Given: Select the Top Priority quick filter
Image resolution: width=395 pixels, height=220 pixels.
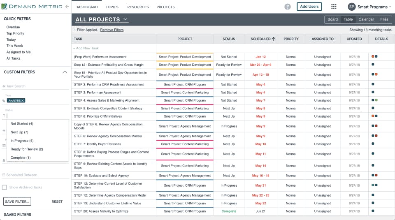Looking at the screenshot, I should pos(15,33).
